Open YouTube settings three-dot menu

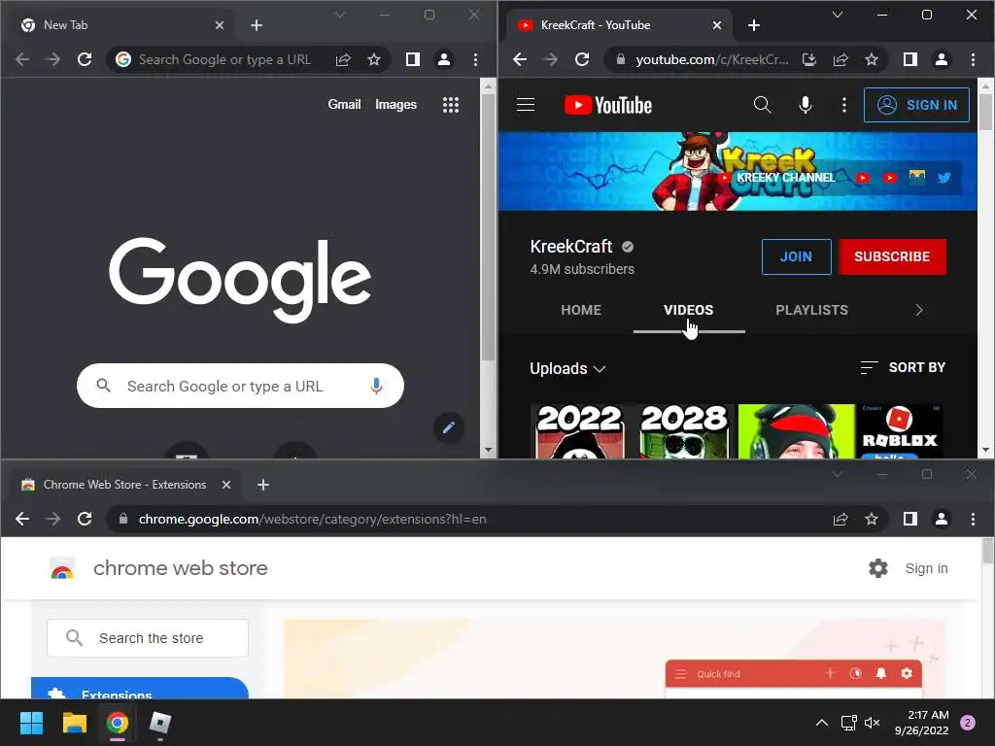coord(844,105)
